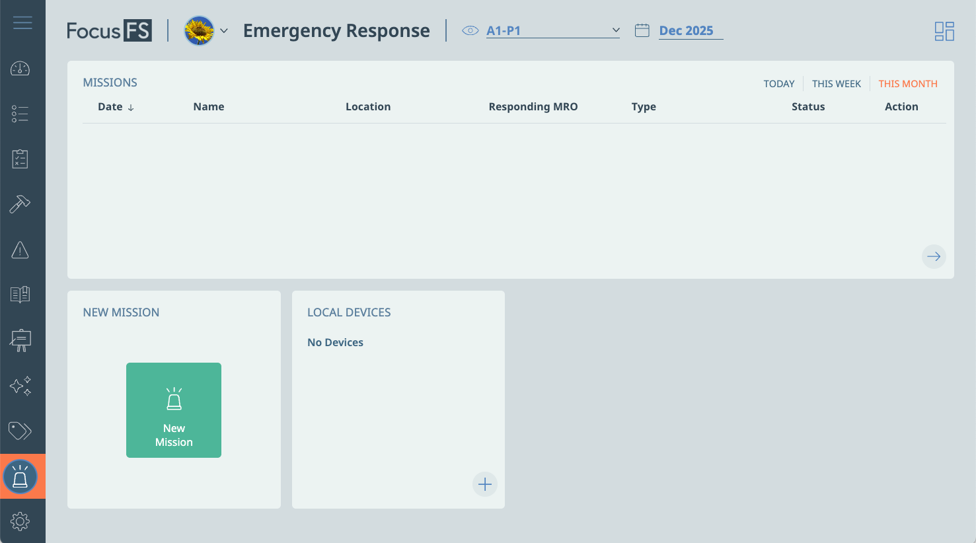
Task: Open the hamburger navigation menu
Action: [x=22, y=23]
